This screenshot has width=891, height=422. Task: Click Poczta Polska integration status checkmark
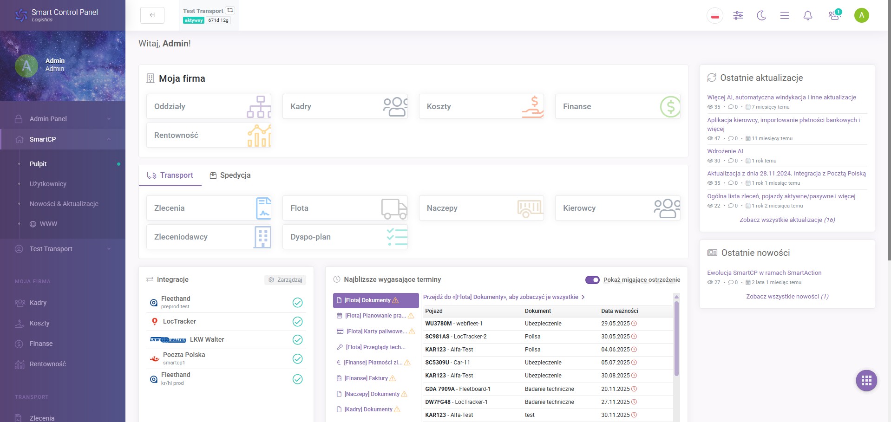pos(298,359)
